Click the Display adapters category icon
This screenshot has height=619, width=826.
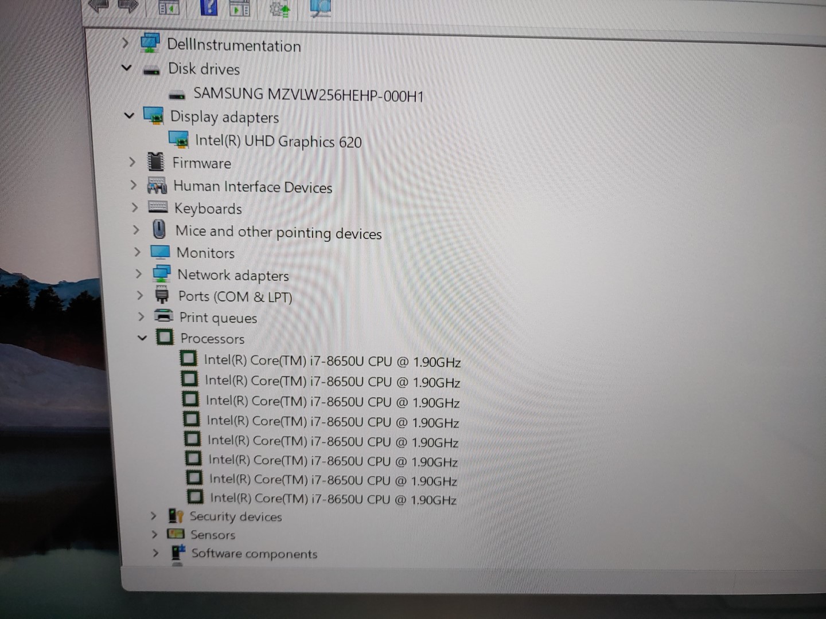click(x=153, y=115)
